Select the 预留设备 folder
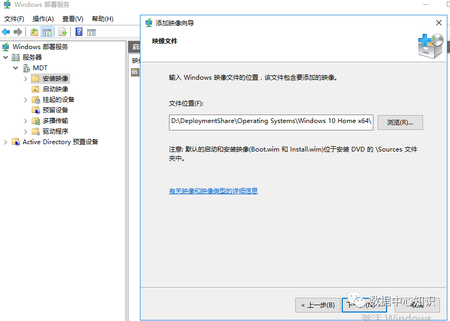 [x=55, y=110]
